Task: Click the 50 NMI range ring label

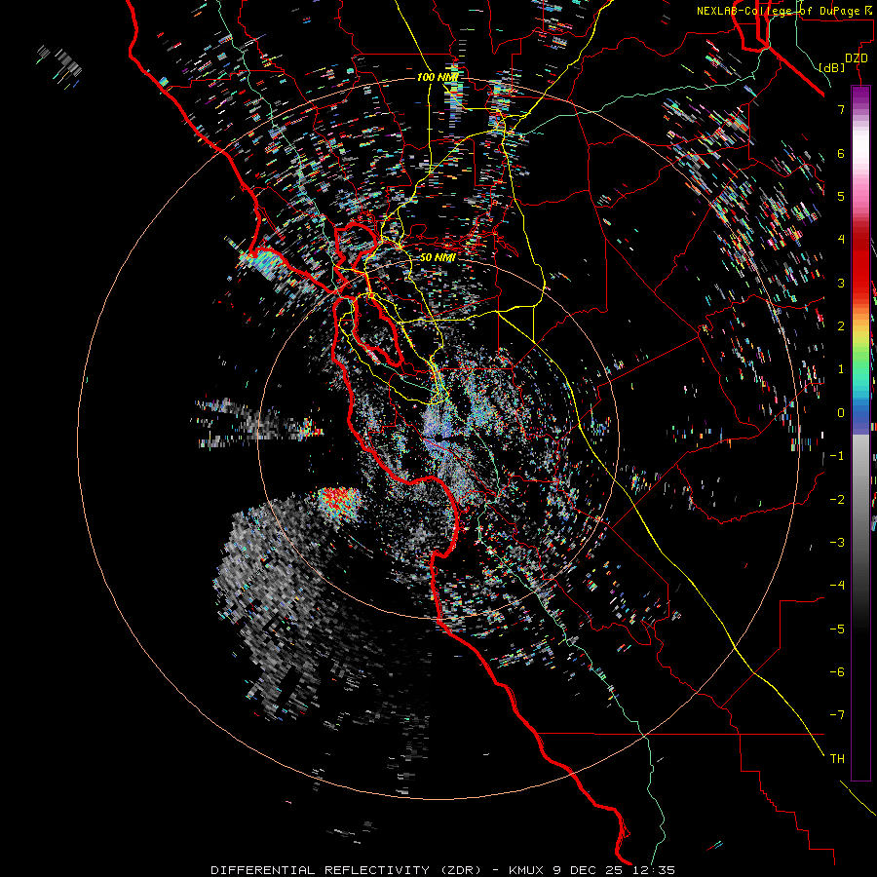Action: click(x=438, y=257)
